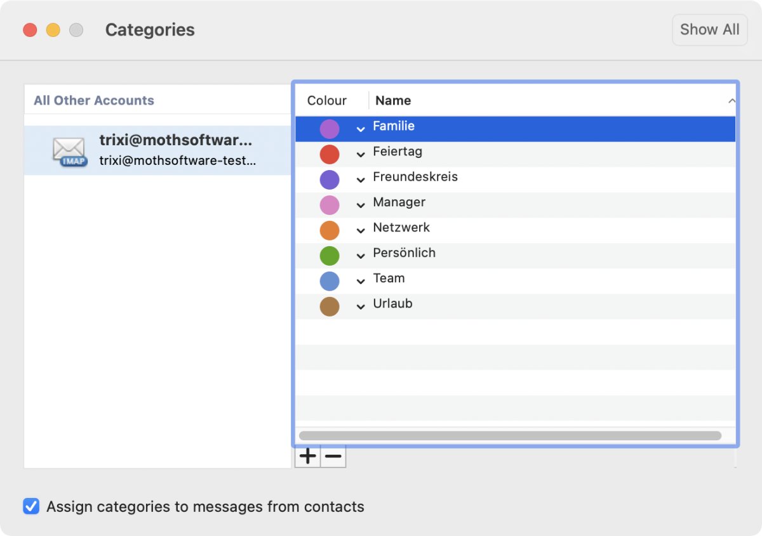Viewport: 762px width, 536px height.
Task: Toggle Assign categories to messages from contacts
Action: click(31, 506)
